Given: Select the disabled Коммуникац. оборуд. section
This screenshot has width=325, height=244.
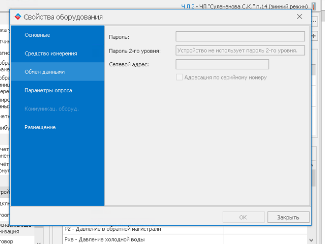Looking at the screenshot, I should point(58,109).
